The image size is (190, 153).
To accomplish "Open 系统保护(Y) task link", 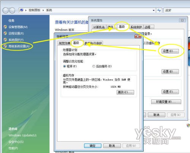I will point(16,40).
